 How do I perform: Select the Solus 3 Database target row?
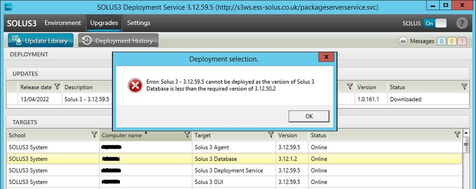tap(234, 159)
